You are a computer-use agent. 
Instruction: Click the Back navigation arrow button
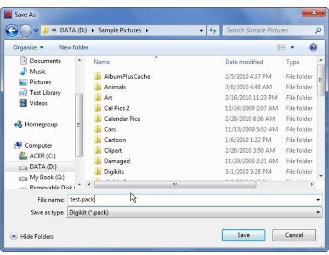pos(12,31)
